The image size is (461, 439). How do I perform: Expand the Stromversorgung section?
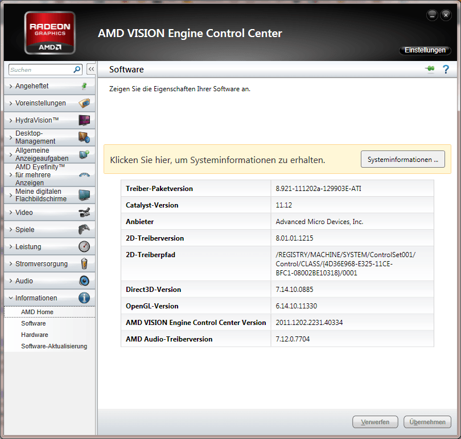11,263
